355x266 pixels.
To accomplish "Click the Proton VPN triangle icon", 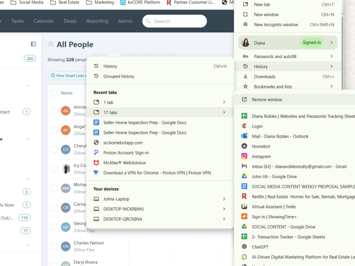I will click(96, 173).
